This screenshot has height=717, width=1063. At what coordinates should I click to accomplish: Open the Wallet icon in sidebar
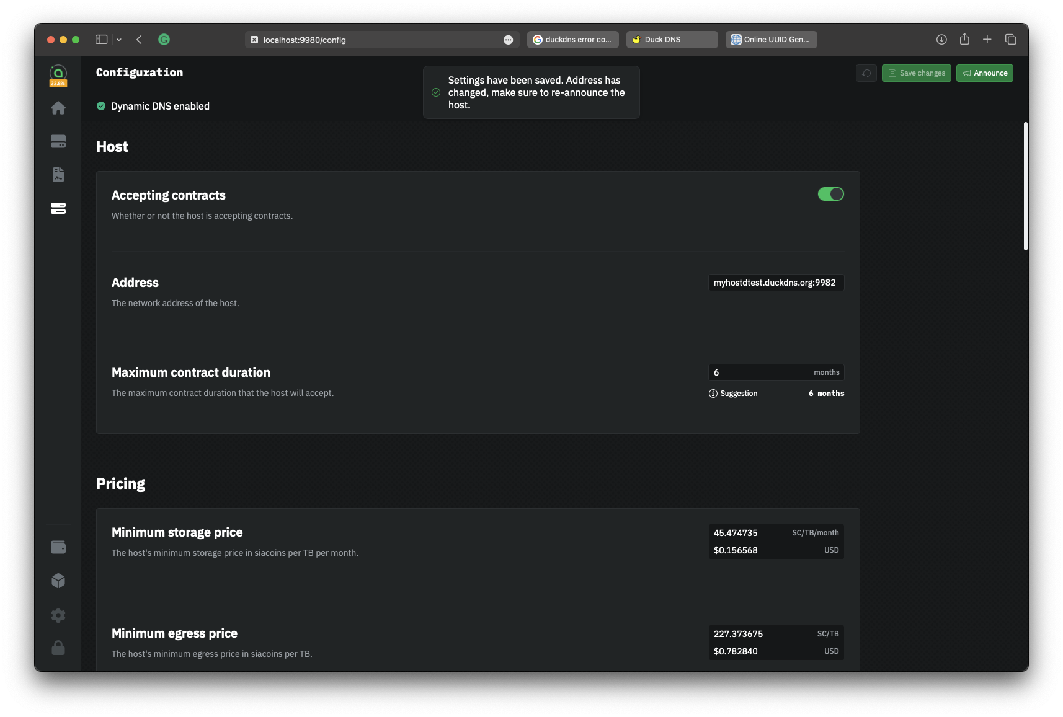point(58,547)
